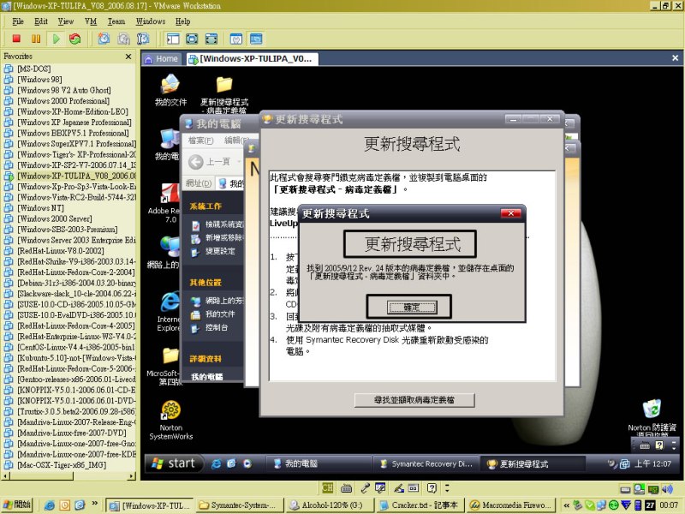Click the VMware status bar CH language icon
The image size is (685, 514).
tap(327, 487)
